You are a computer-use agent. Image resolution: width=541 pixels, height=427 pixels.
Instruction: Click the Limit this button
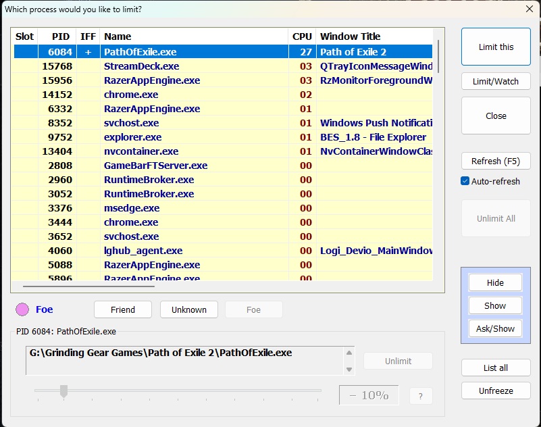[496, 47]
